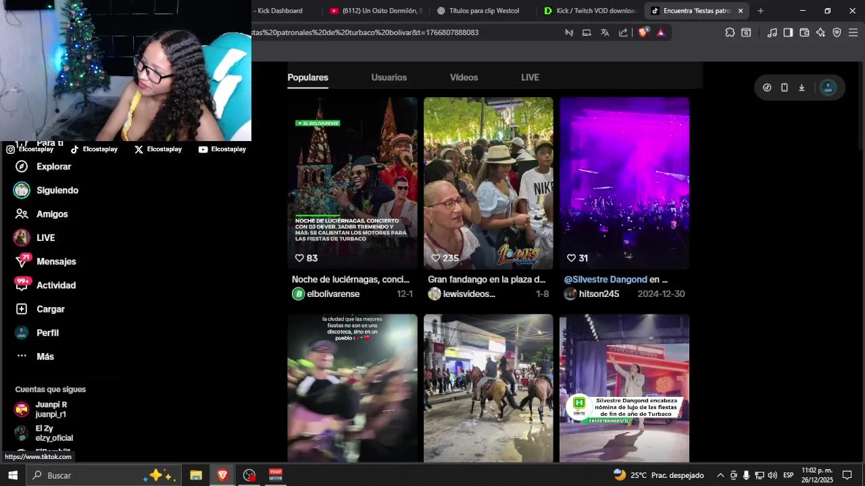Open Amigos section in sidebar
The width and height of the screenshot is (865, 486).
43,214
